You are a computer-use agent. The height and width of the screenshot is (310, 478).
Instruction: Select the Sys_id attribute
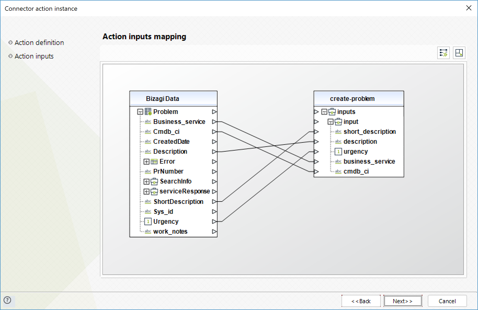(163, 212)
